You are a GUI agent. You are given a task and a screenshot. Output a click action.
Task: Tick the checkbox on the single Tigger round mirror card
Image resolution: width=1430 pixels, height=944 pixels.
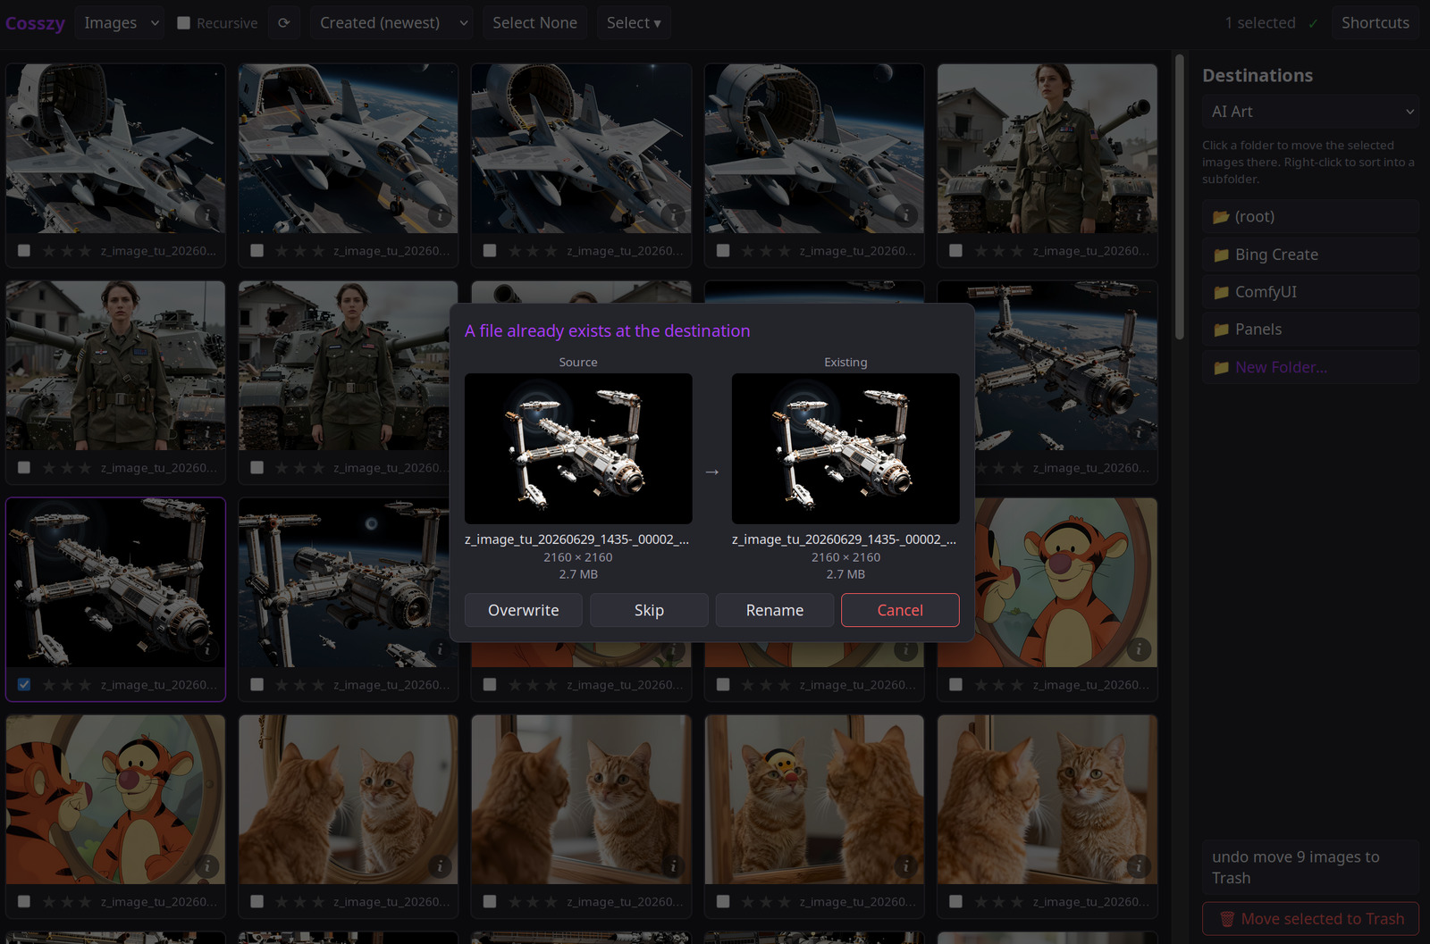point(956,685)
